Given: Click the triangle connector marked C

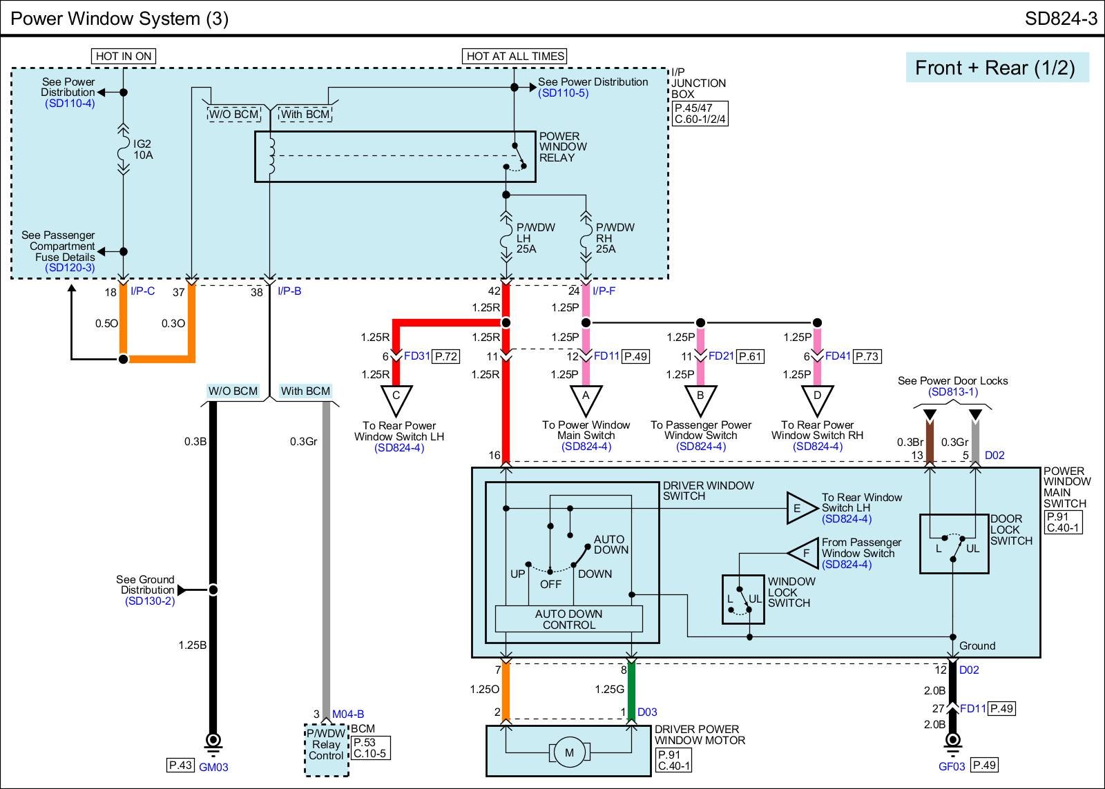Looking at the screenshot, I should click(x=396, y=398).
